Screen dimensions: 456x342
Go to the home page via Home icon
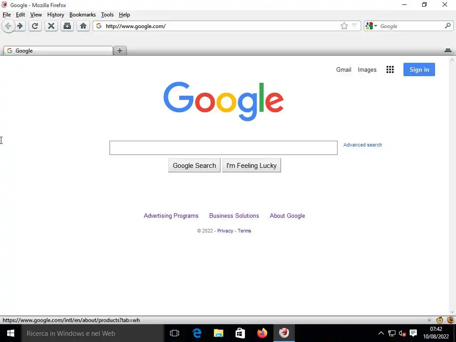point(83,26)
